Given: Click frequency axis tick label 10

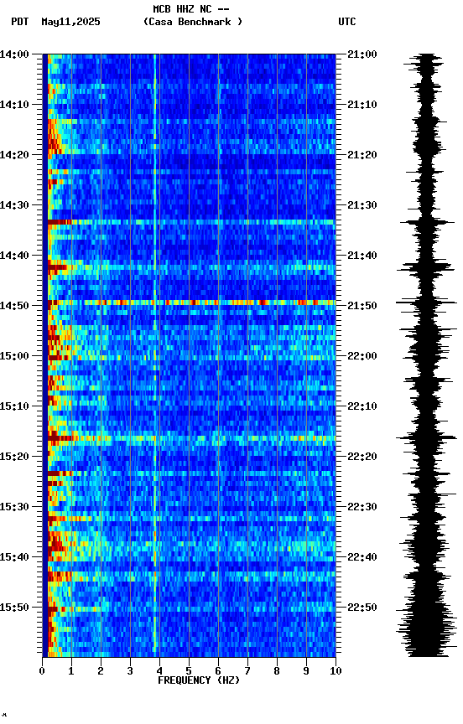Looking at the screenshot, I should click(336, 671).
